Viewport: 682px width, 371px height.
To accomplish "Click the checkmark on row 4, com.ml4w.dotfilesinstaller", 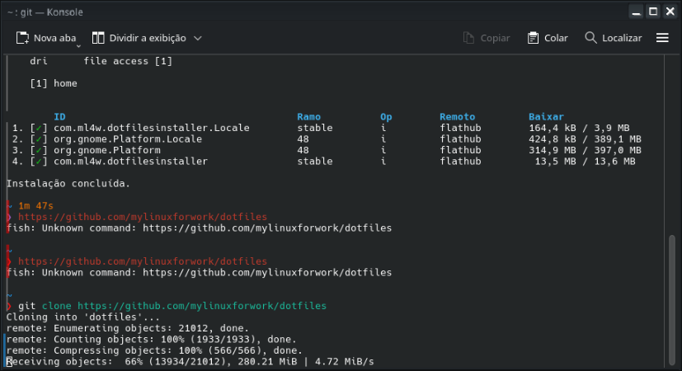I will [x=38, y=162].
